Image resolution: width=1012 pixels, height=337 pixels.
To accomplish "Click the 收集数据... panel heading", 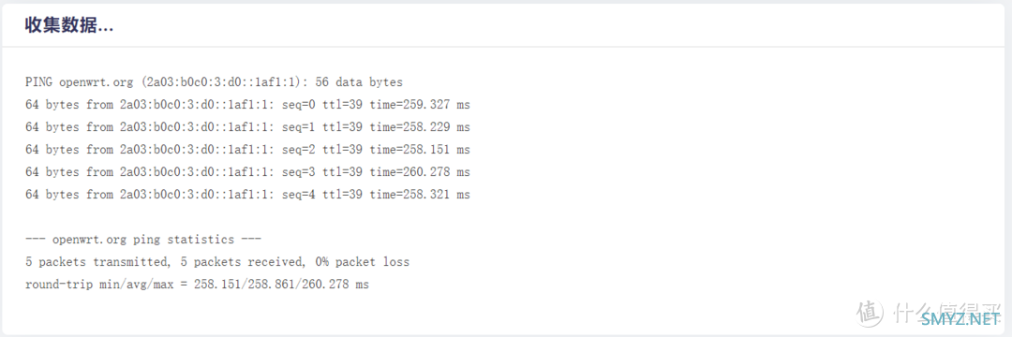I will click(69, 25).
